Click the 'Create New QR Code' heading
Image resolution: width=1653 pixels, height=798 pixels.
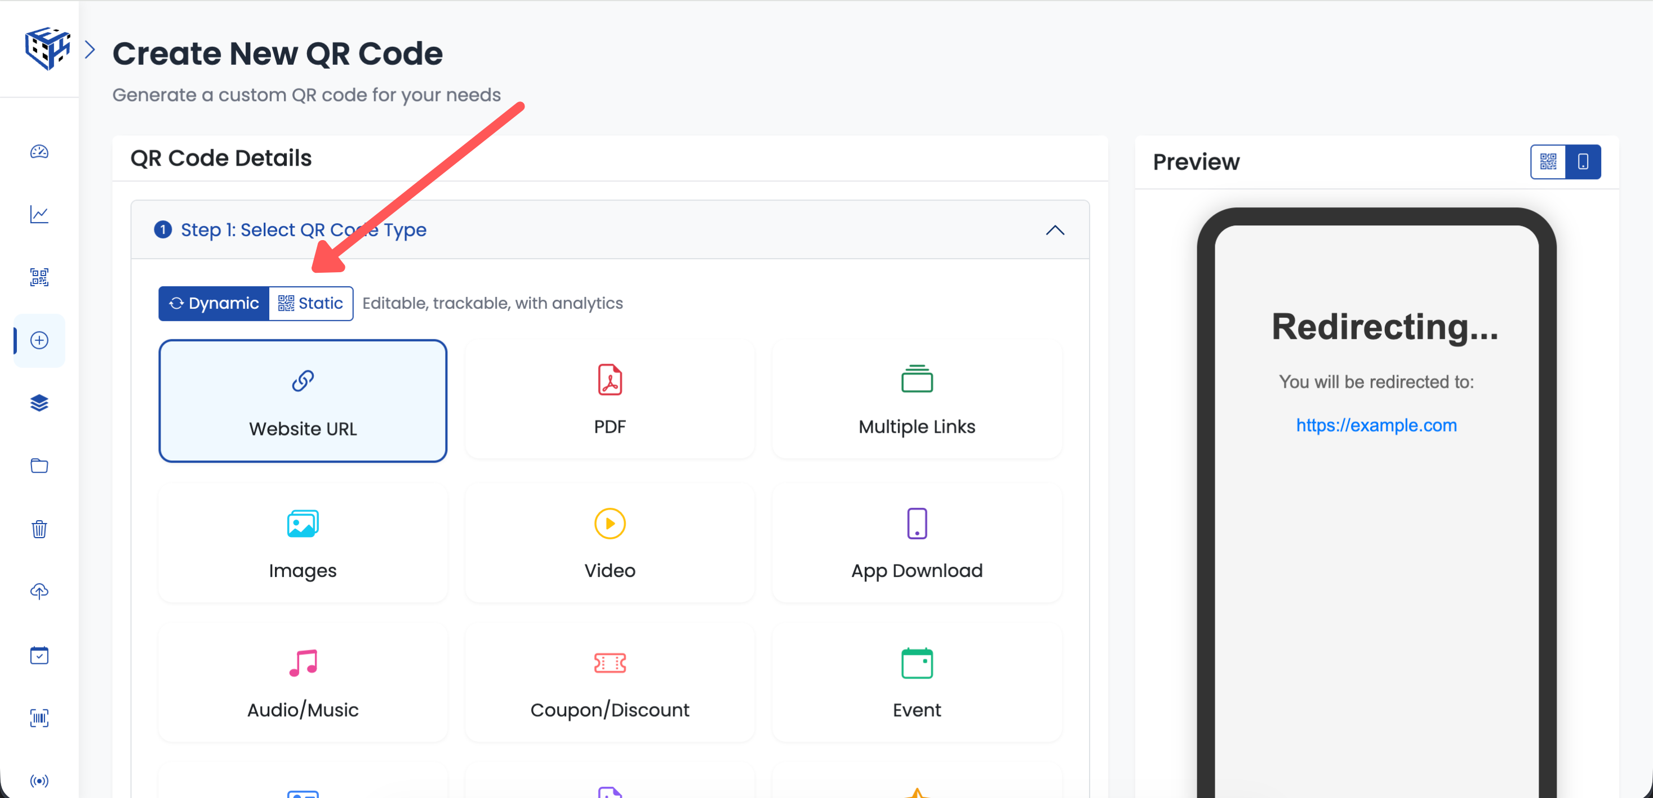278,54
